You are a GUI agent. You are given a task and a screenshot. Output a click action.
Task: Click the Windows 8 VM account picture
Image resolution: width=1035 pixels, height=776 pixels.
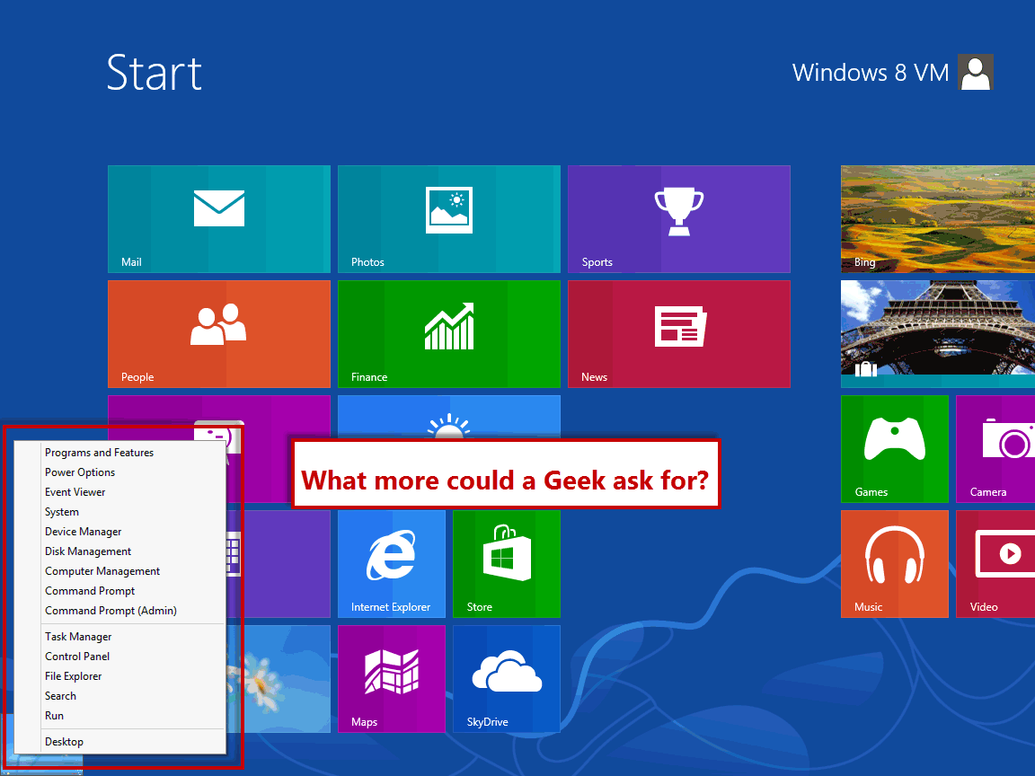point(976,72)
